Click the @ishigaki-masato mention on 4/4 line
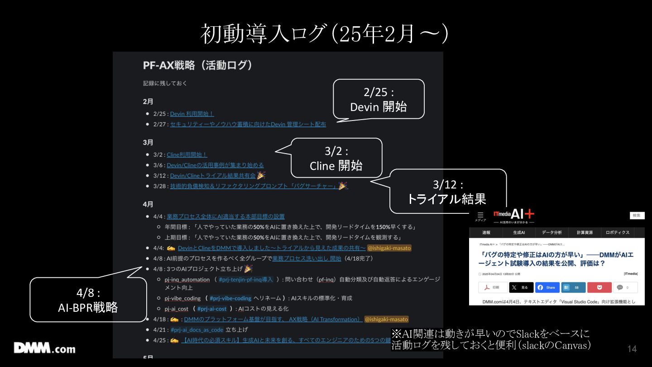This screenshot has height=367, width=652. coord(389,248)
